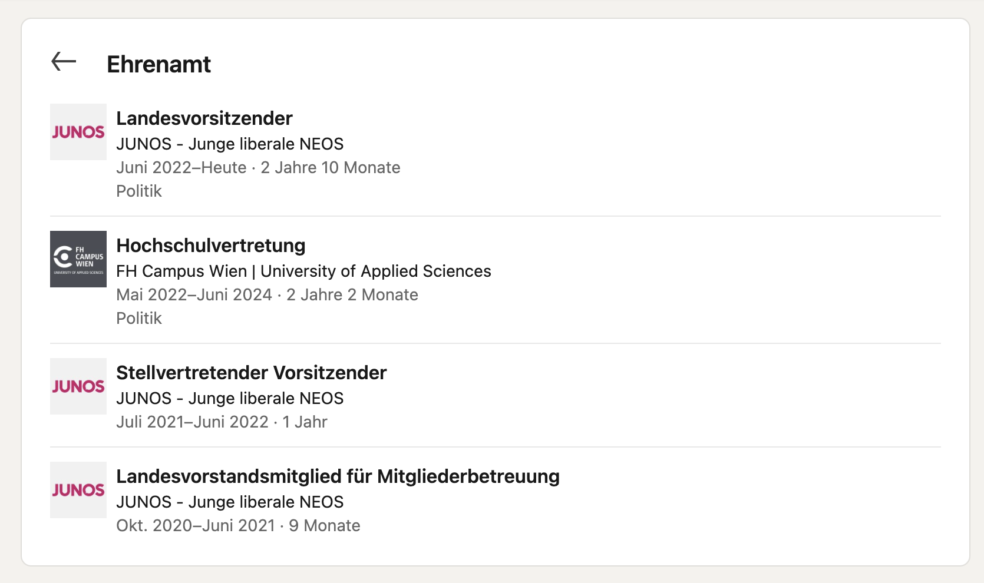Open Landesvorstandsmitglied für Mitgliederbetreuung title
Screen dimensions: 984x583
click(x=338, y=476)
